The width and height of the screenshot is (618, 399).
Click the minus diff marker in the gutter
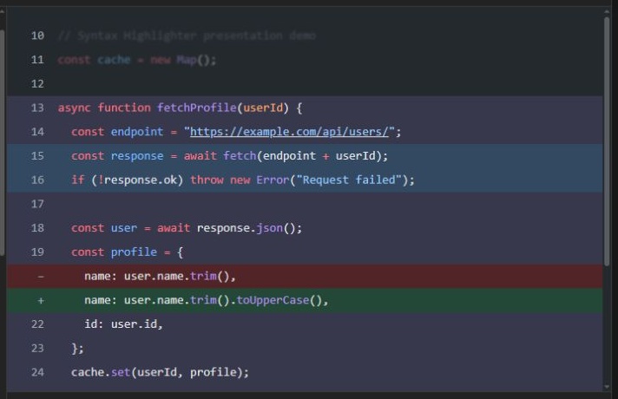(41, 277)
